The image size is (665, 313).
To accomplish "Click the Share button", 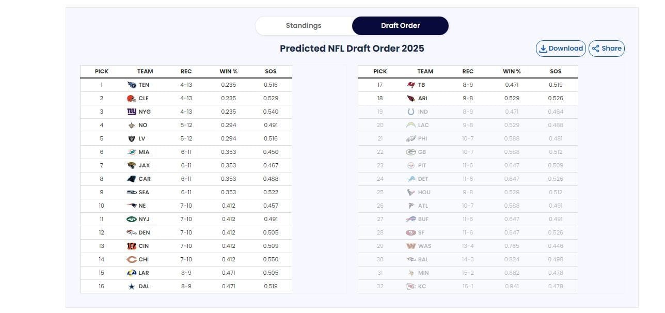I will click(606, 48).
